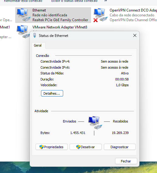Switch to the Geral tab
The image size is (157, 173).
pos(38,45)
